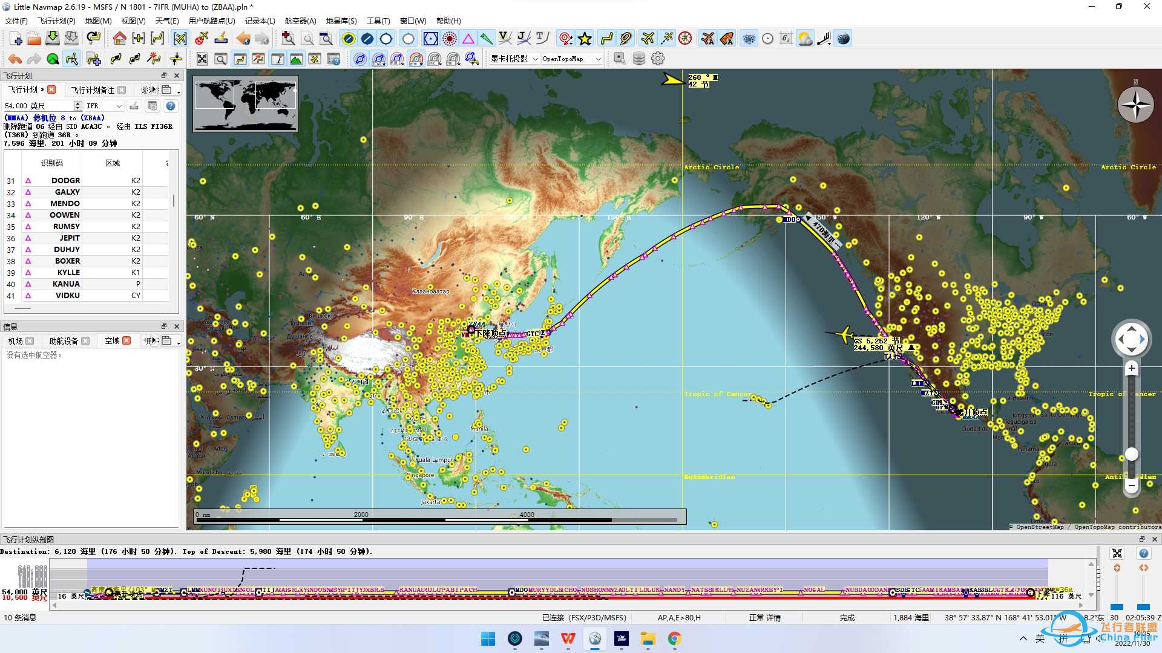Click the cruise altitude input field
The height and width of the screenshot is (653, 1162).
pos(38,106)
